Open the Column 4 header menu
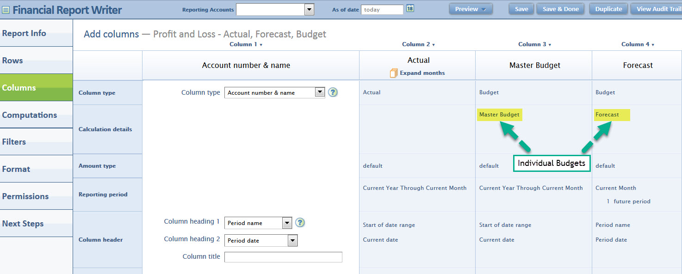This screenshot has width=682, height=274. tap(638, 44)
